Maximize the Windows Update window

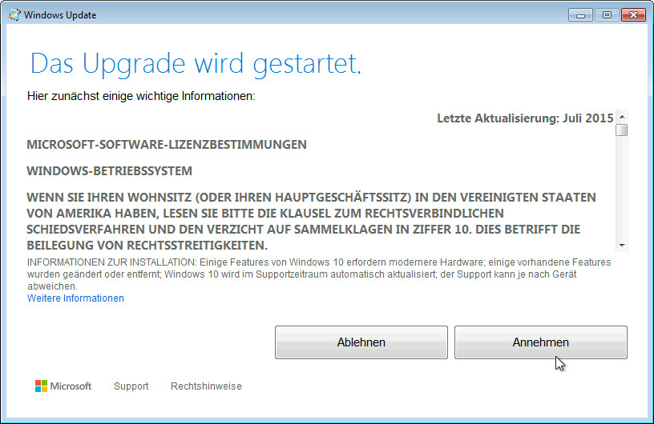click(607, 15)
